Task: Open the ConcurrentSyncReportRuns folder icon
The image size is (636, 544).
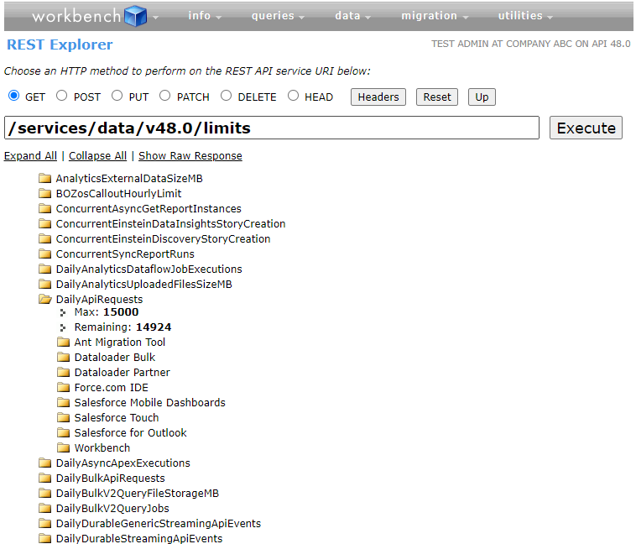Action: coord(45,254)
